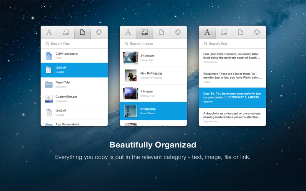
Task: Click the CustomBlur.act actions icon
Action: [x=49, y=99]
